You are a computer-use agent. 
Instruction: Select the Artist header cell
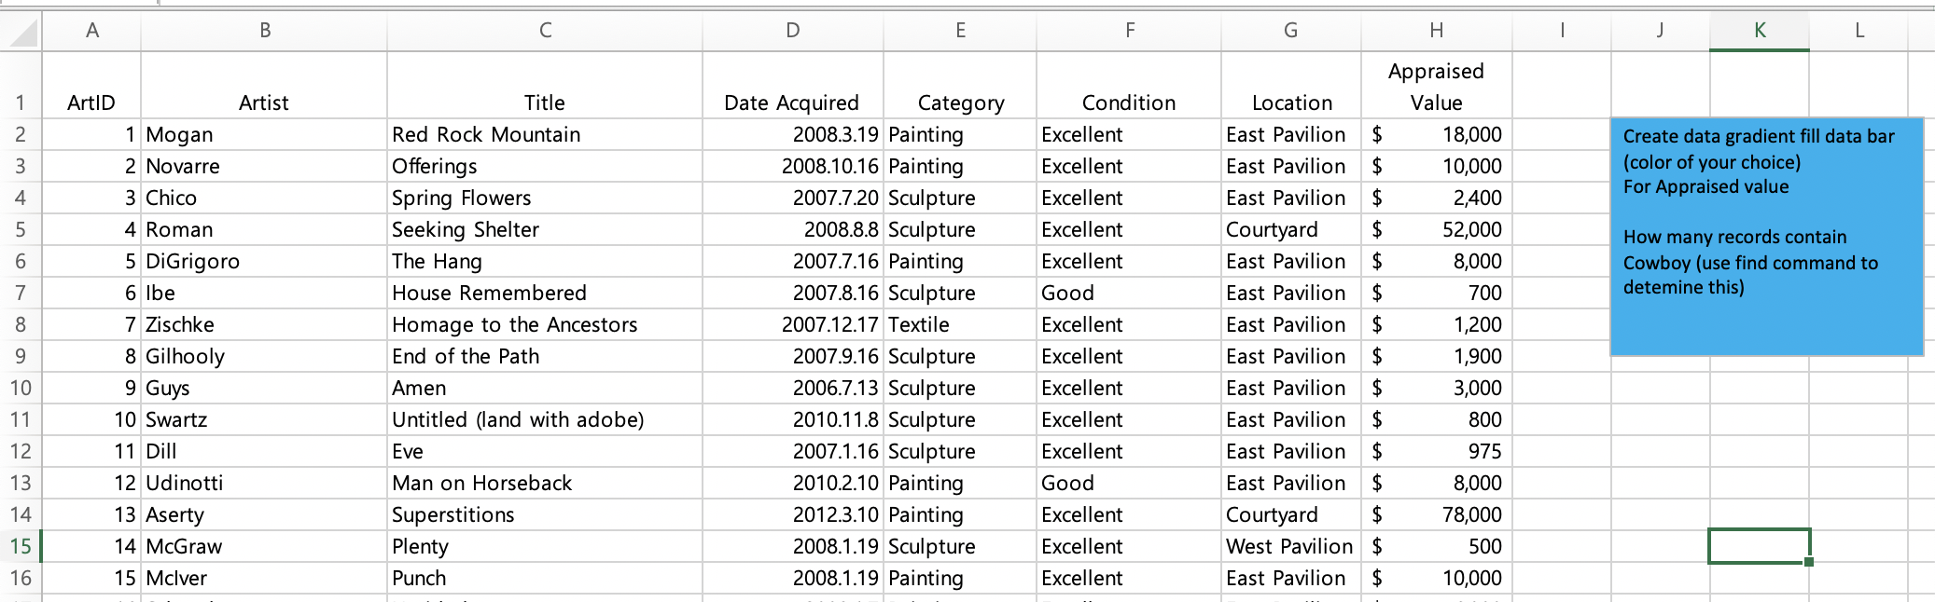[x=263, y=103]
